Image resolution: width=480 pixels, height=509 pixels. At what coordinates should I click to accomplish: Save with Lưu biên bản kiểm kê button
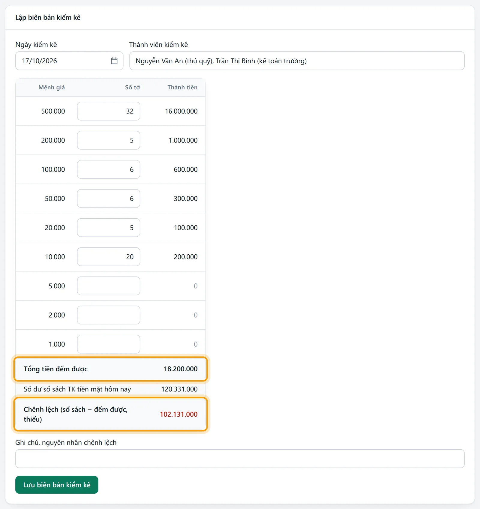click(57, 485)
